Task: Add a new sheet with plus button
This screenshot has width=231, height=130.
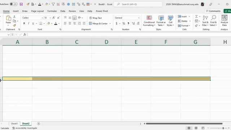Action: coord(39,123)
